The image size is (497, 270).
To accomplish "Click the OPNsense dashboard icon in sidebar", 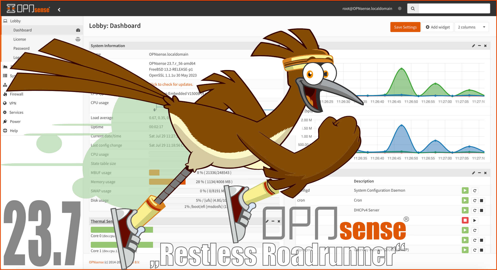I will [77, 30].
